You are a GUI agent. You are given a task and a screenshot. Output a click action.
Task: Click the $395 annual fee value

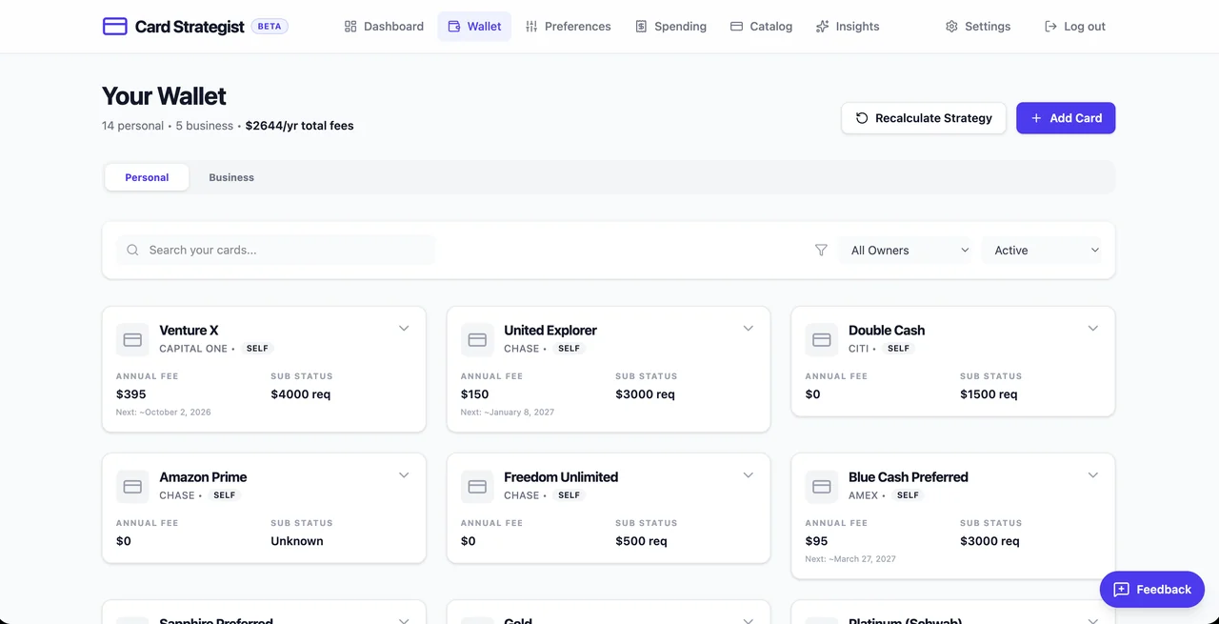(x=131, y=394)
